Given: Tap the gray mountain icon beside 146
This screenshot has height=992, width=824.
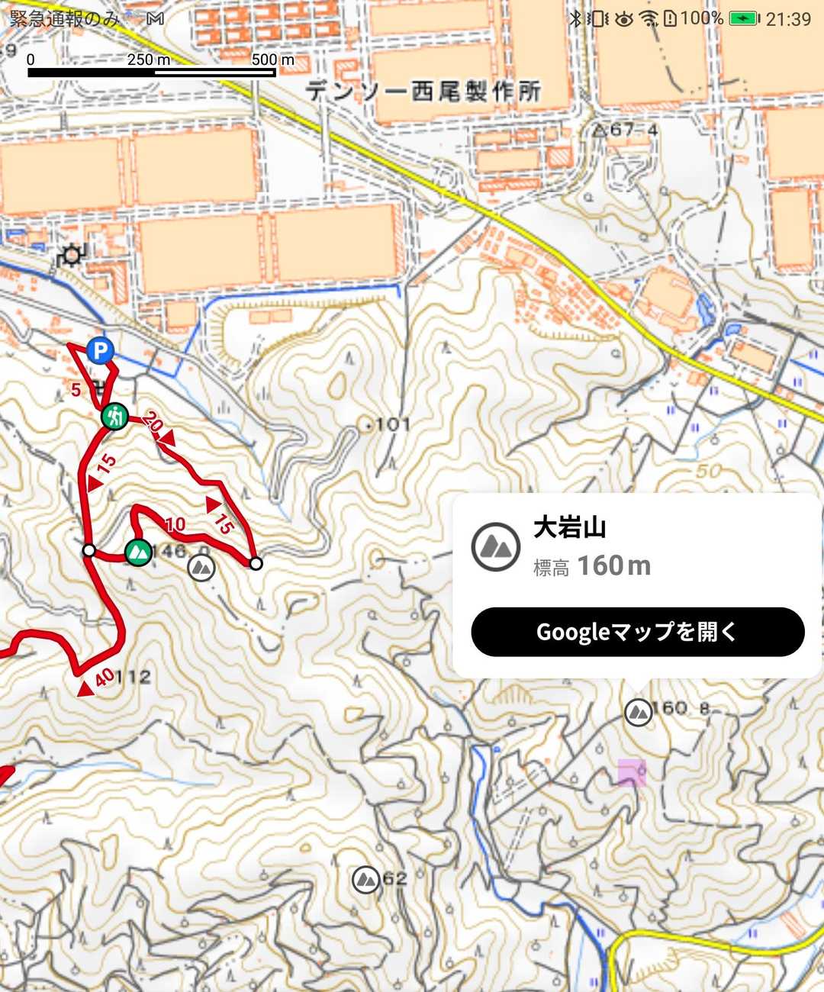Looking at the screenshot, I should [201, 567].
